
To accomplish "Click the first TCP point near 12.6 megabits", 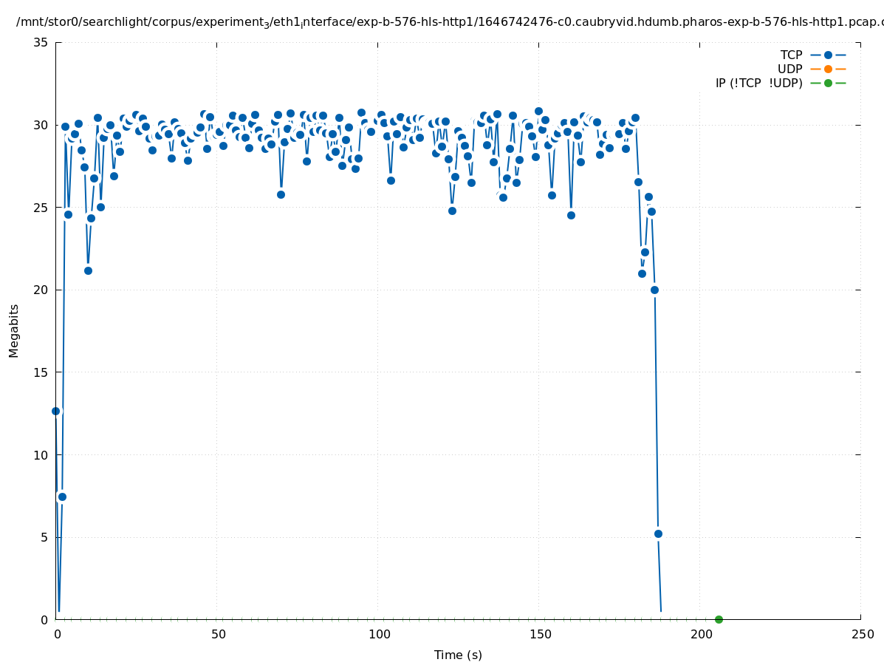I will pos(55,411).
